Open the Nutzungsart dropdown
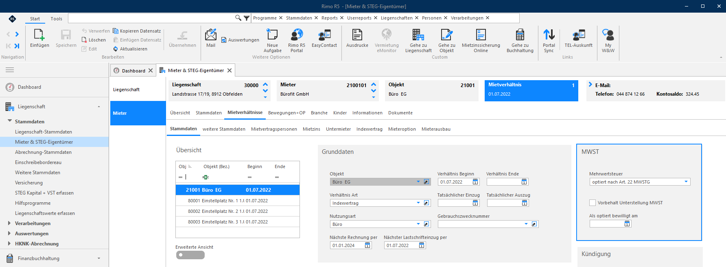 tap(418, 224)
